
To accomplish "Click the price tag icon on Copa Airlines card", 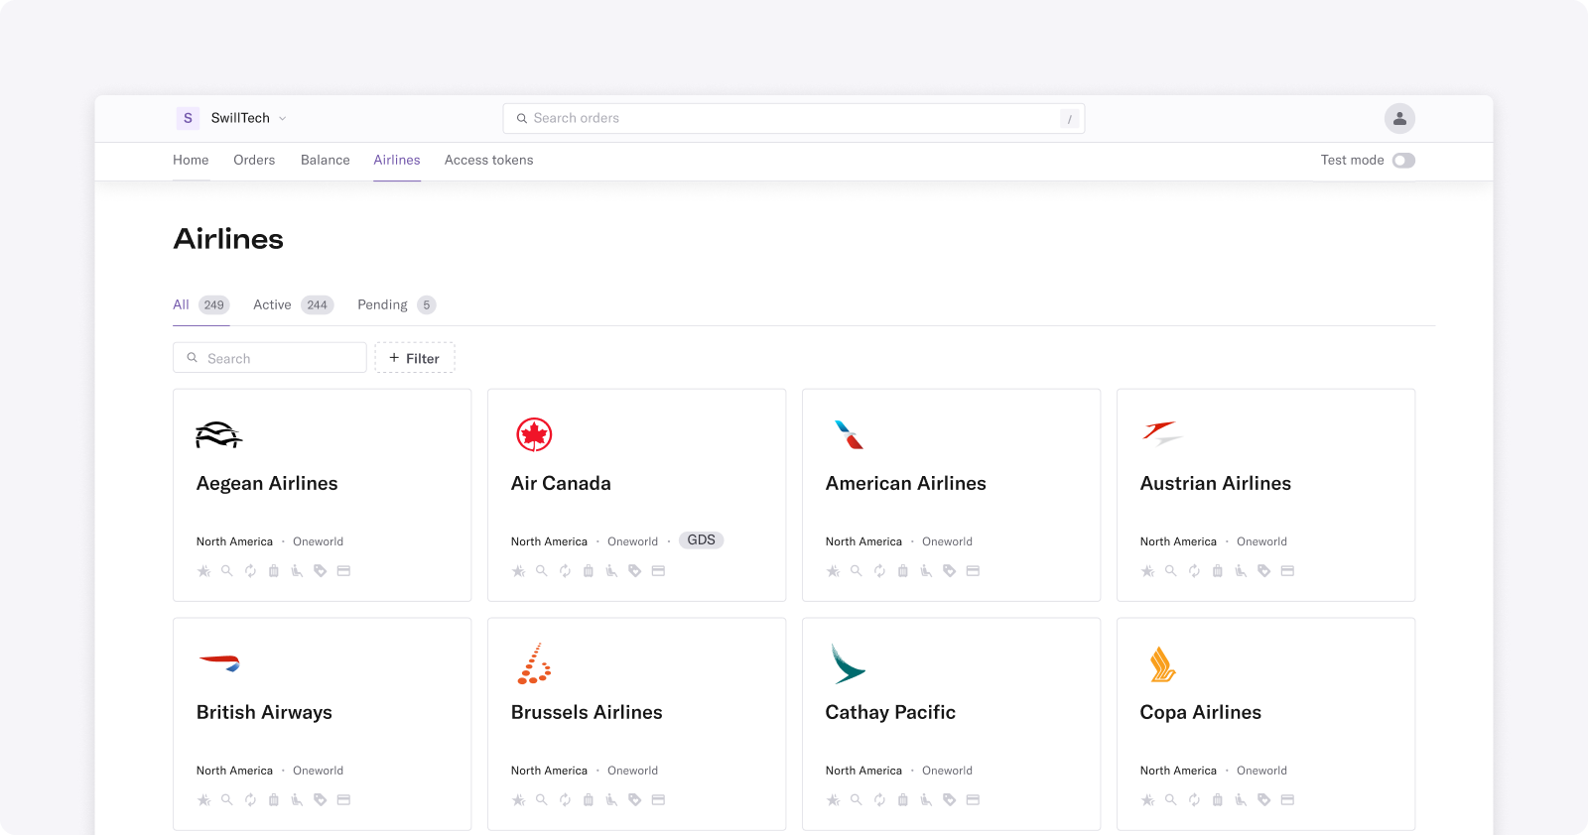I will click(x=1264, y=800).
